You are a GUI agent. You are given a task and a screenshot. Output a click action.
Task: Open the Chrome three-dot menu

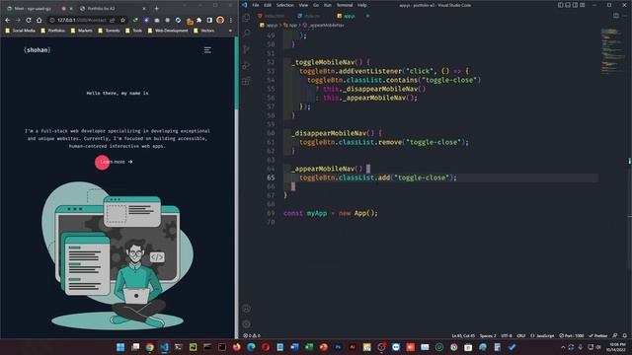[x=230, y=20]
